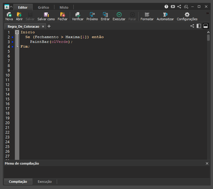Add a new editor tab with plus

pyautogui.click(x=49, y=26)
